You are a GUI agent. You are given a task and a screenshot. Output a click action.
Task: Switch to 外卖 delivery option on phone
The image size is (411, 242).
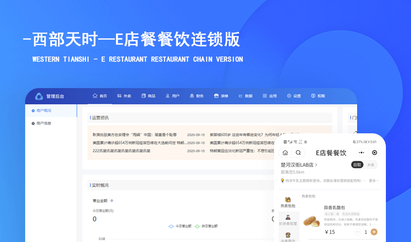coord(371,165)
